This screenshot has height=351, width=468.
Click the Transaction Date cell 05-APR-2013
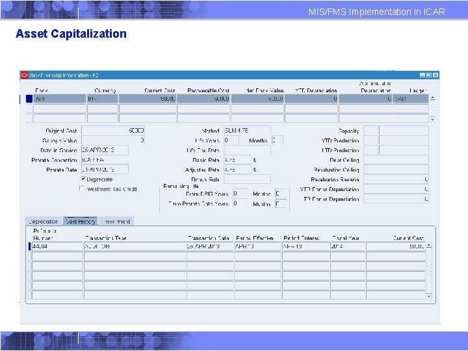tap(210, 246)
